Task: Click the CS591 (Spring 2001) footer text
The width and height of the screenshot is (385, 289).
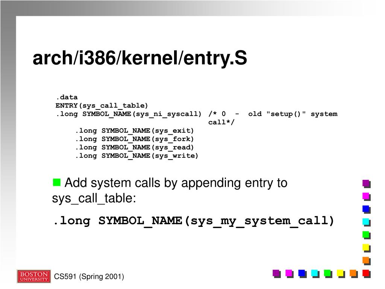Action: (x=89, y=277)
